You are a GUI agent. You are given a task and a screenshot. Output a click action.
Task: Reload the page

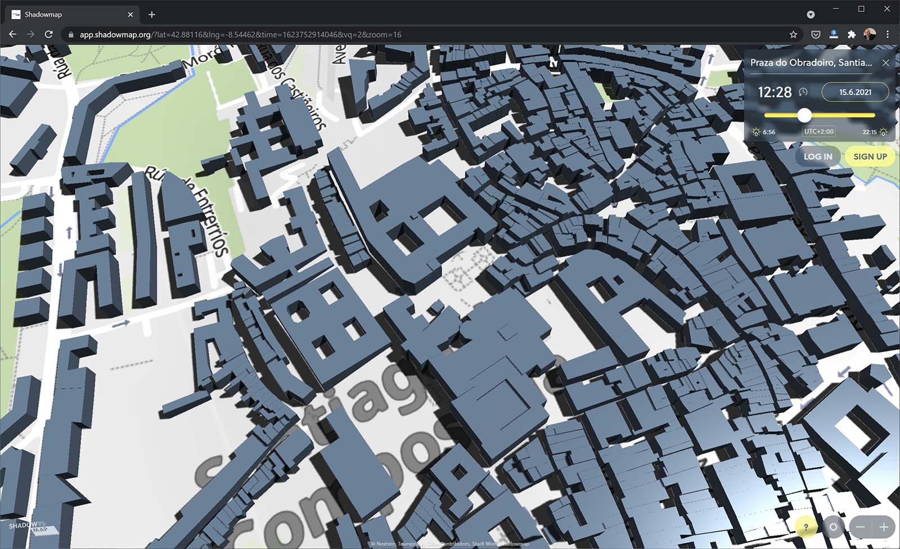point(49,34)
